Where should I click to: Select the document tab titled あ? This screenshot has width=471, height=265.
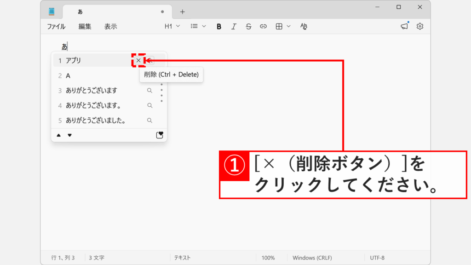coord(117,12)
